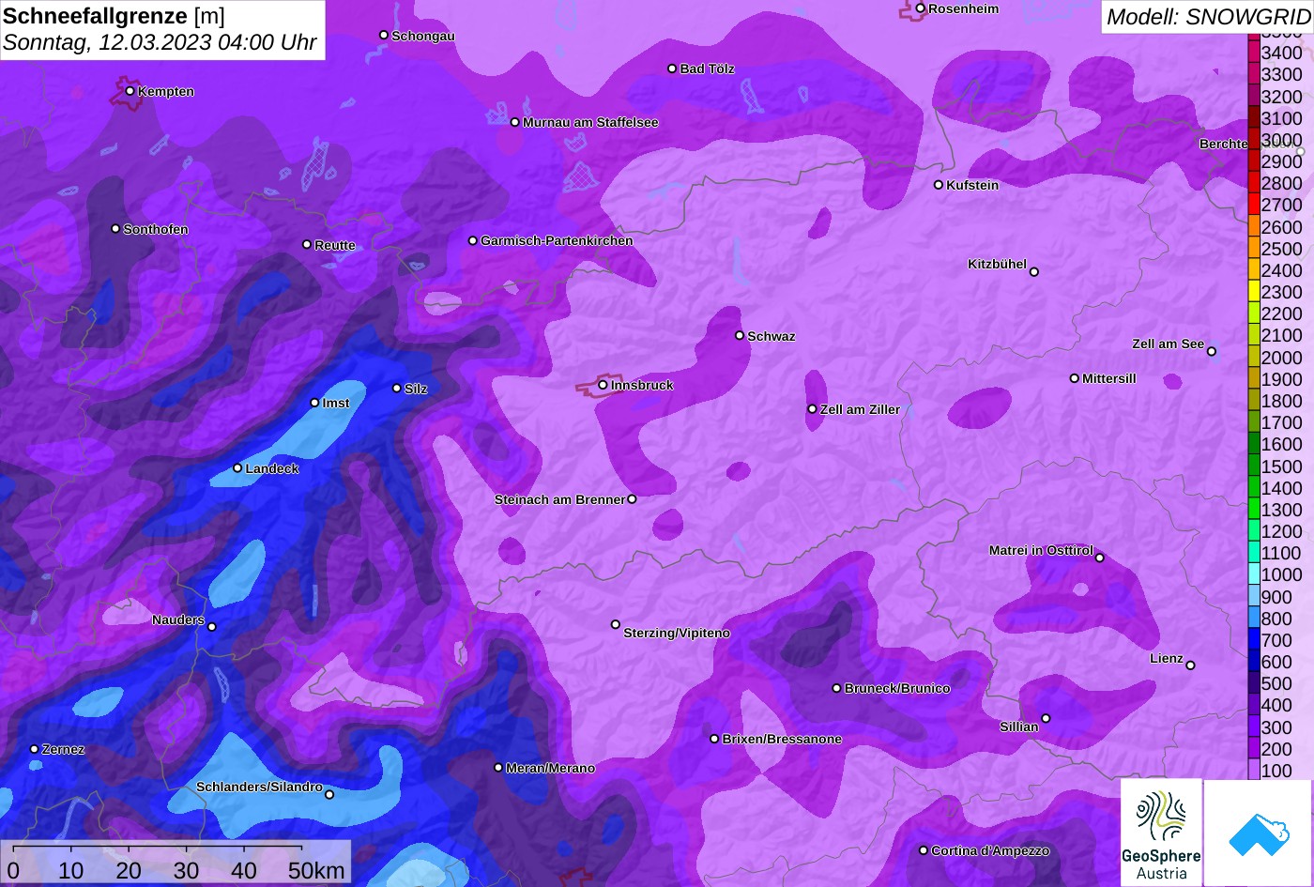Click the Zell am See marker
This screenshot has width=1314, height=887.
(1211, 352)
